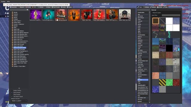Spawn the Skibidi Toilet Super Upgrade NPC

(112, 15)
